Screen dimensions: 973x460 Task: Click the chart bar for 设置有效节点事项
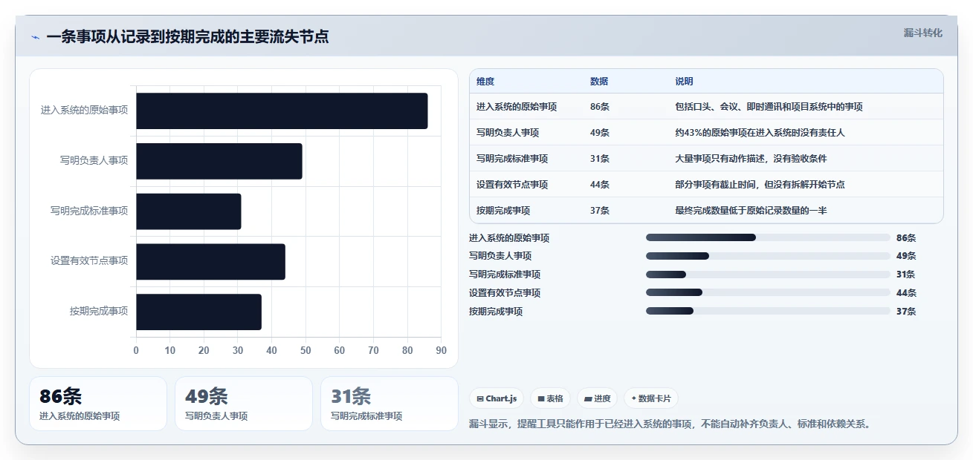pos(210,261)
